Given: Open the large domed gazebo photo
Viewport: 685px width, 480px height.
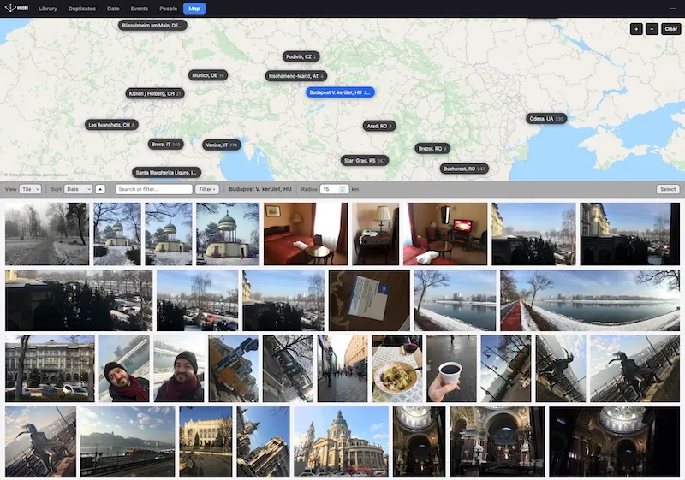Looking at the screenshot, I should (228, 234).
